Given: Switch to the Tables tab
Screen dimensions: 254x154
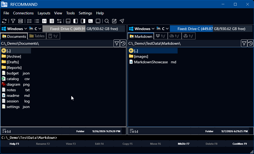Looking at the screenshot, I should click(37, 36).
